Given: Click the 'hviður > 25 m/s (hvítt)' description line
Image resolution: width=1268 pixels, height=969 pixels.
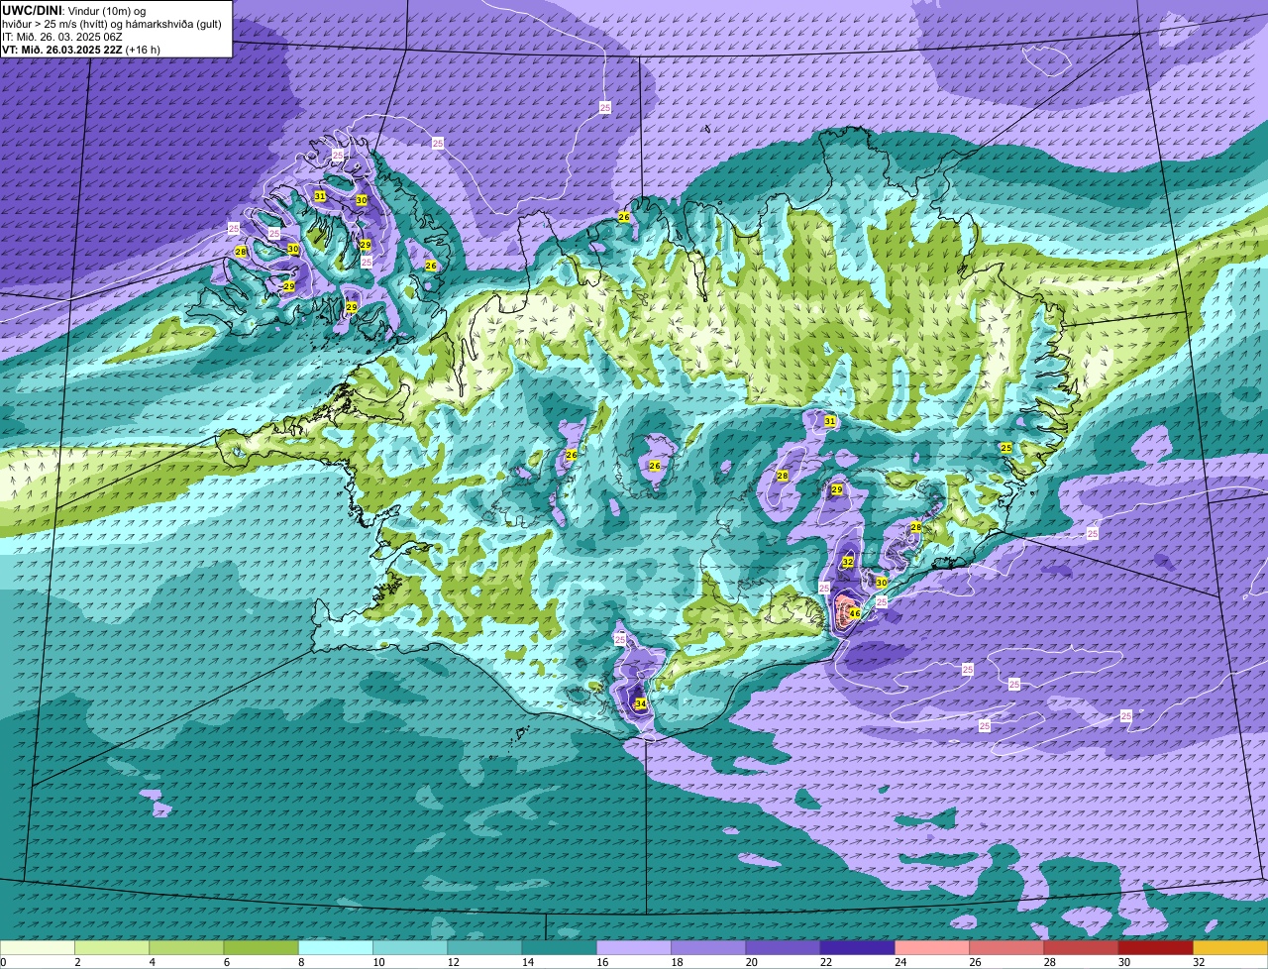Looking at the screenshot, I should pos(112,24).
